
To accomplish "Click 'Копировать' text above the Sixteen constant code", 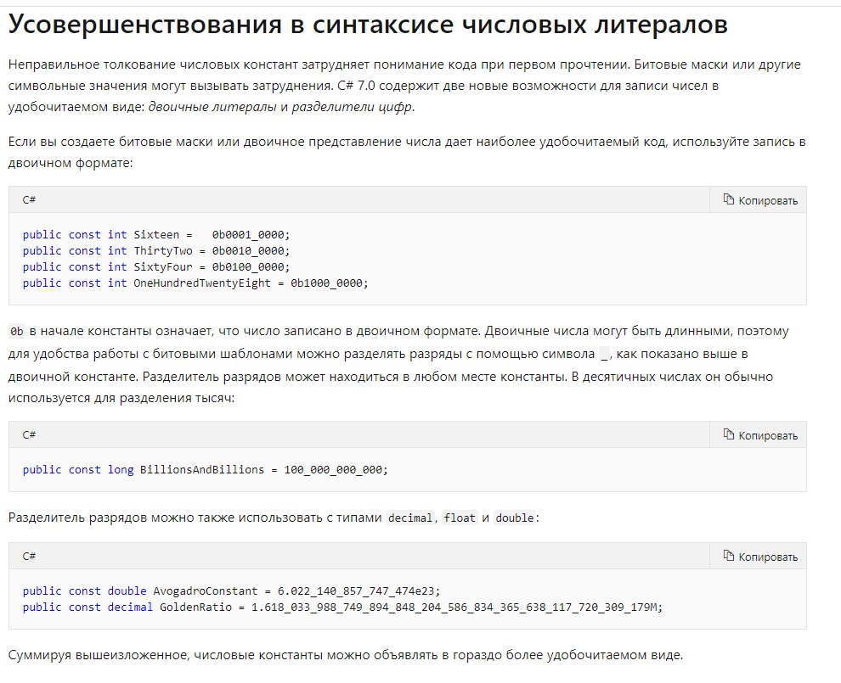I will pyautogui.click(x=768, y=201).
